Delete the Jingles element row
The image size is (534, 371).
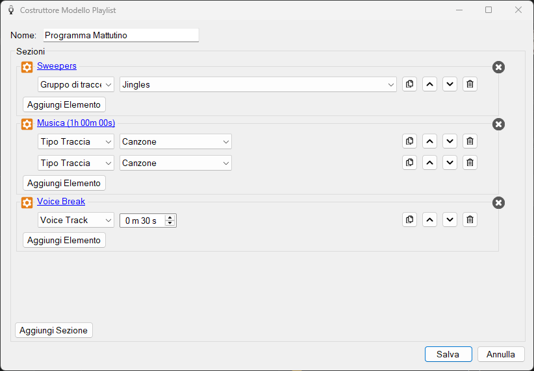click(x=470, y=84)
